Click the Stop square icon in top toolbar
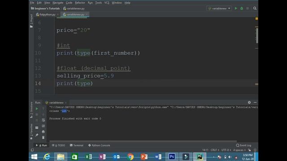The width and height of the screenshot is (287, 161). pyautogui.click(x=248, y=8)
